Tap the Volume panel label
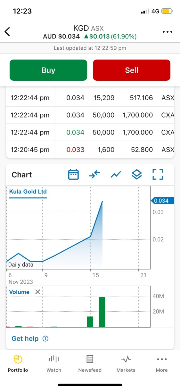 (x=19, y=292)
